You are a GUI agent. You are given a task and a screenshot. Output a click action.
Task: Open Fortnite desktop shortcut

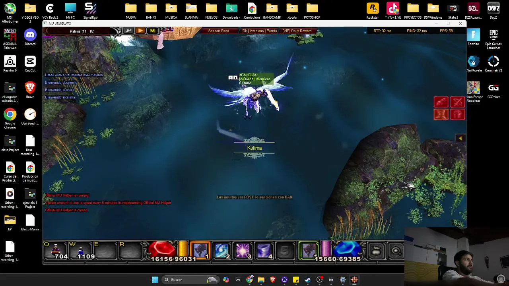tap(473, 38)
